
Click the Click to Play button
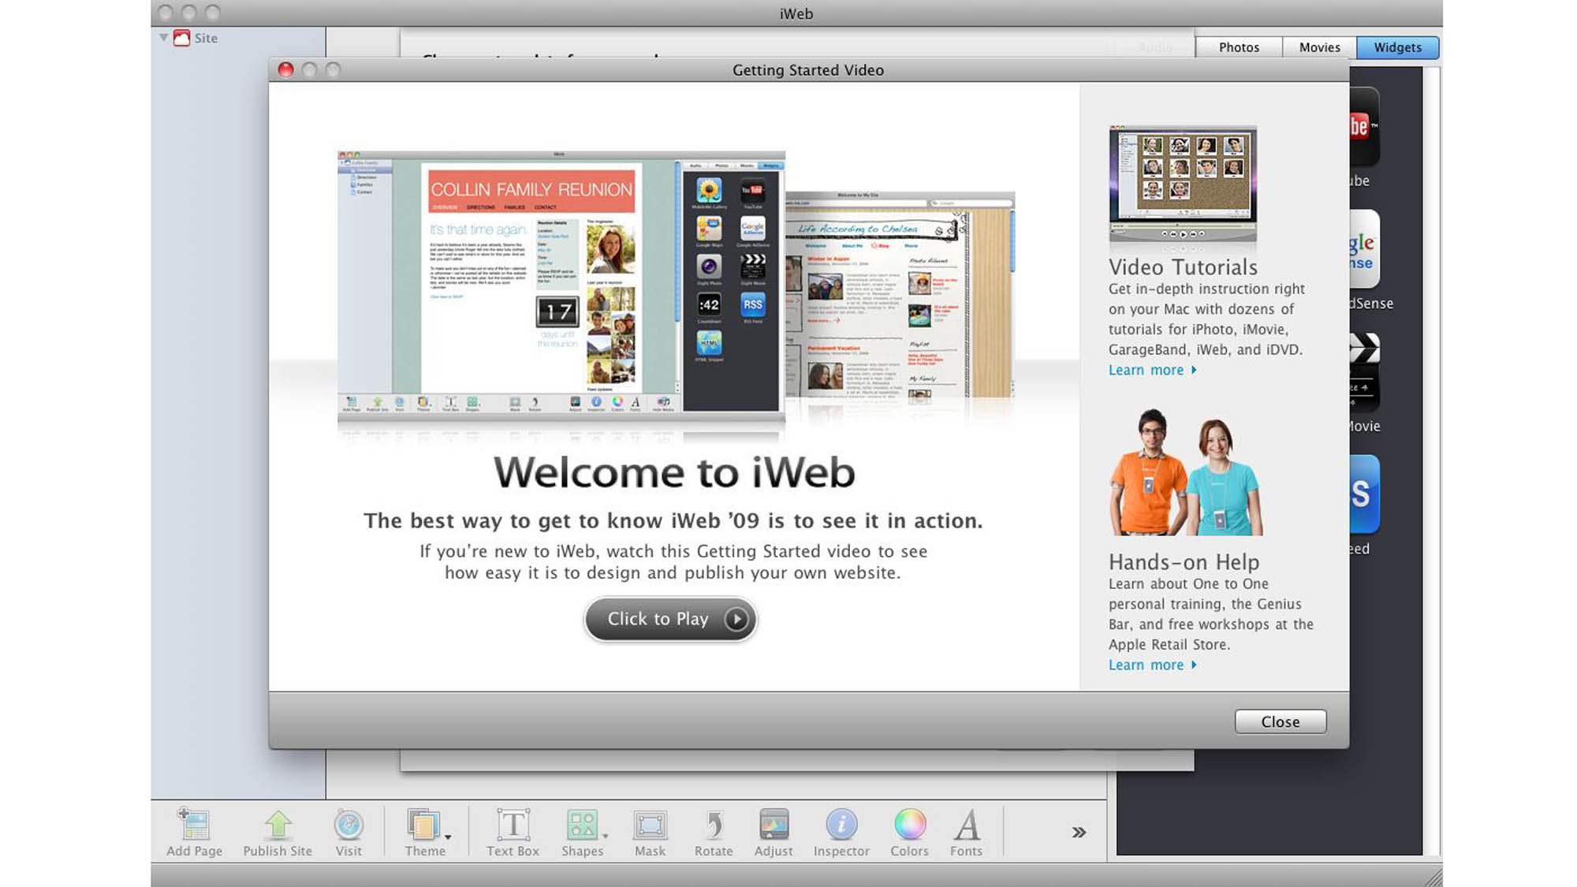pos(670,619)
